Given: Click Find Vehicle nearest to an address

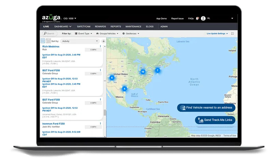Looking at the screenshot, I should pos(206,108).
